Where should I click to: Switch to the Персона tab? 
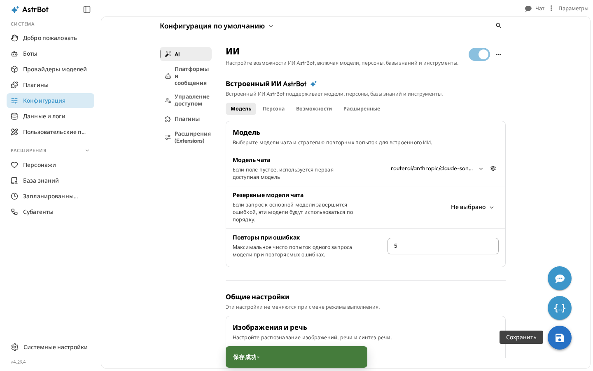[273, 109]
